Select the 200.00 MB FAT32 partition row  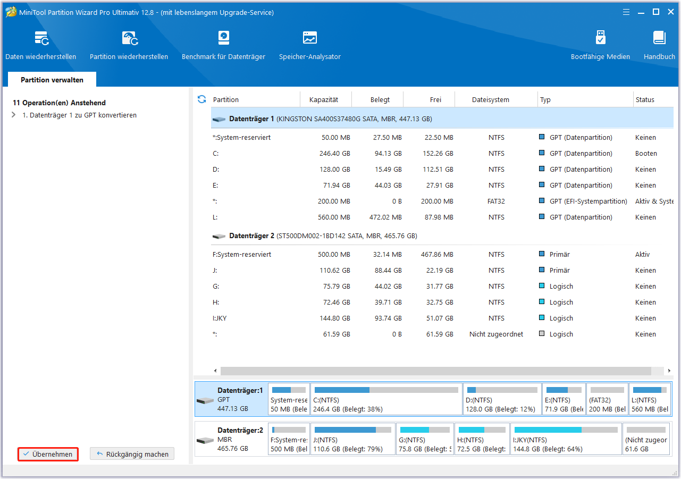point(442,201)
